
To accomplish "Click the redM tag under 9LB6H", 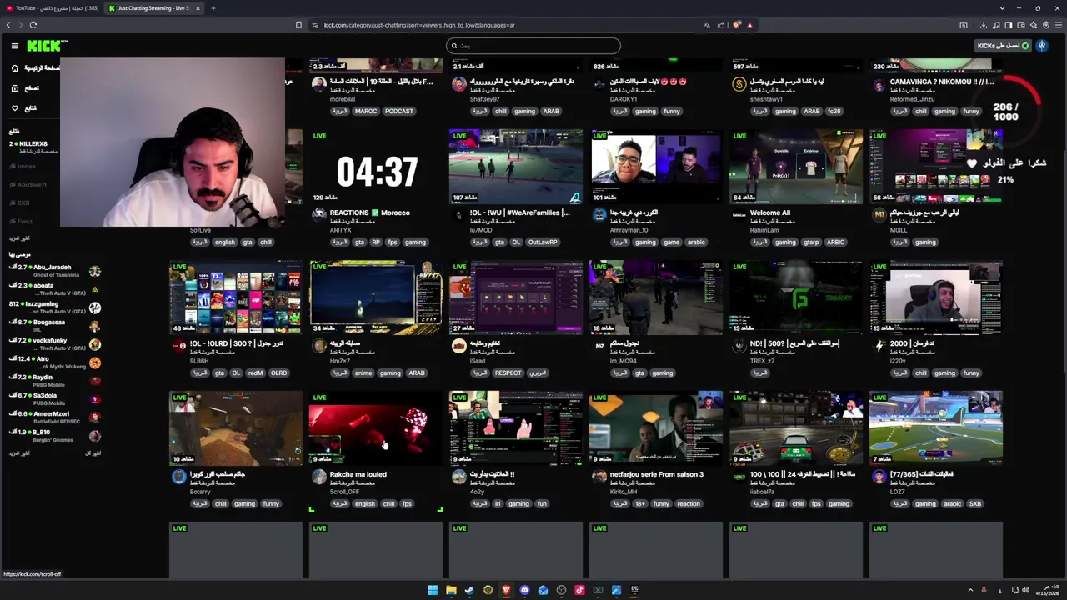I will coord(256,372).
